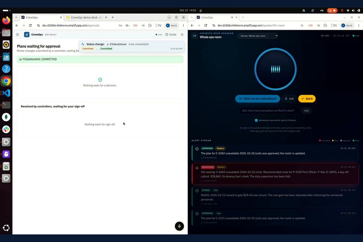Image resolution: width=363 pixels, height=242 pixels.
Task: Click Work profile chip in right browser
Action: tap(347, 26)
